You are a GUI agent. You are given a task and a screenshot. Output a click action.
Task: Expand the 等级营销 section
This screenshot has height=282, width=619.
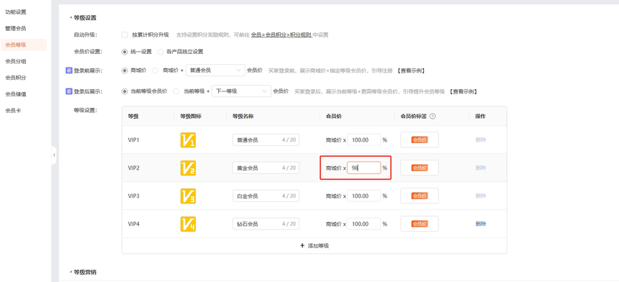tap(71, 272)
